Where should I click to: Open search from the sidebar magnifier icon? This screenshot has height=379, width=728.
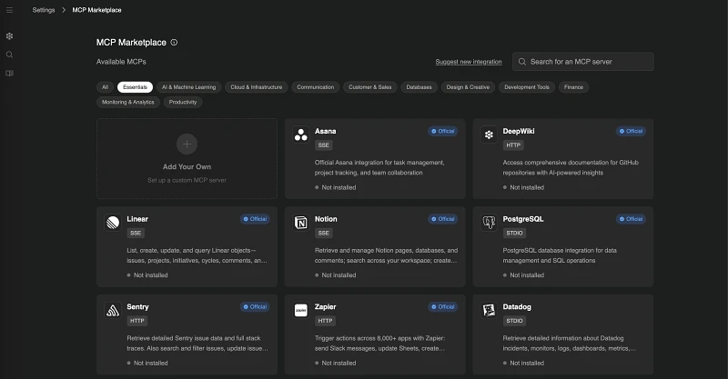click(x=9, y=55)
